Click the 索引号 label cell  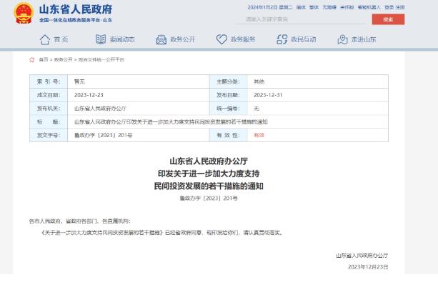click(49, 81)
